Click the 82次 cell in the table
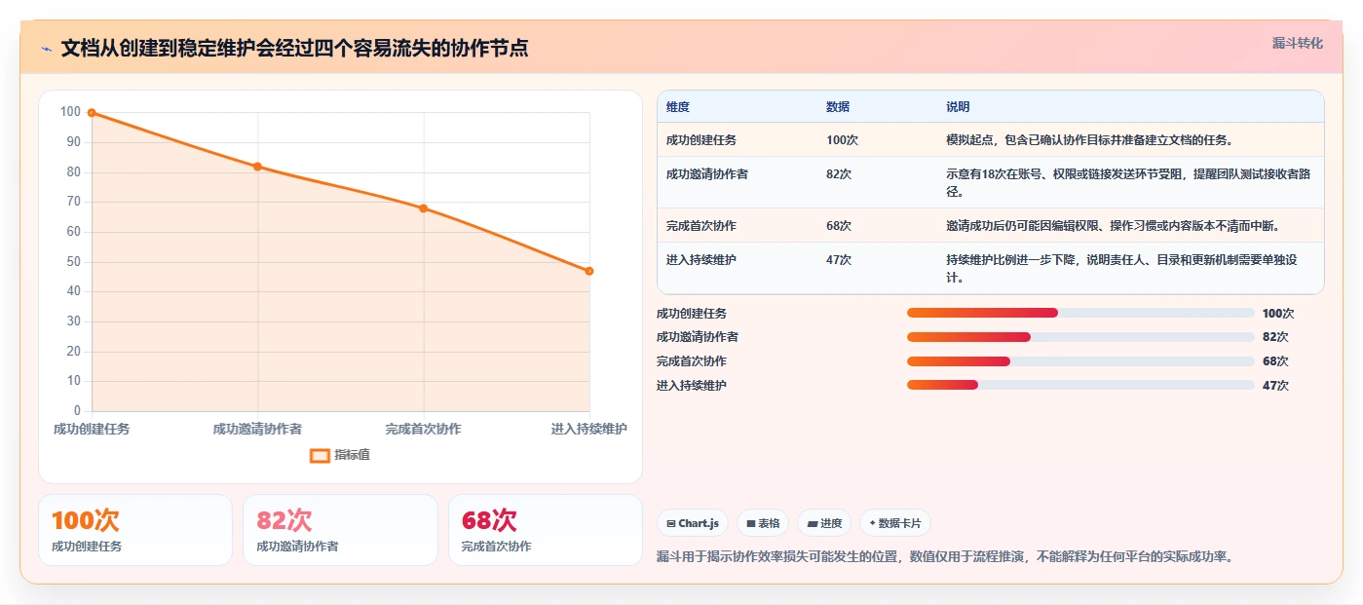1363x605 pixels. (839, 174)
